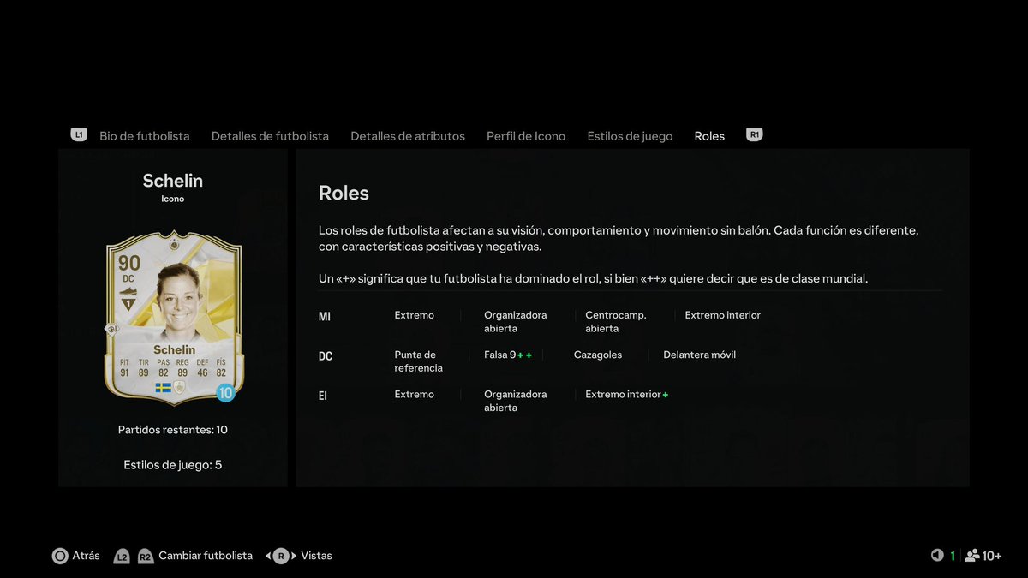Image resolution: width=1028 pixels, height=578 pixels.
Task: Click Extremo in the EI row
Action: [x=414, y=394]
